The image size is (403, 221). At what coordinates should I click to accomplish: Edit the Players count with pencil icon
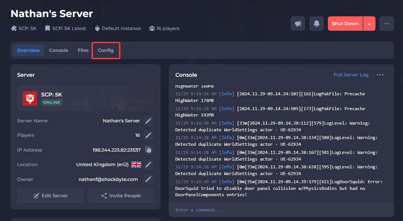tap(148, 135)
